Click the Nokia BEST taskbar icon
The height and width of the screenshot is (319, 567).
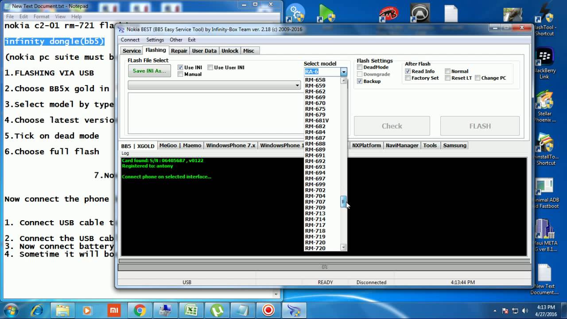click(294, 310)
